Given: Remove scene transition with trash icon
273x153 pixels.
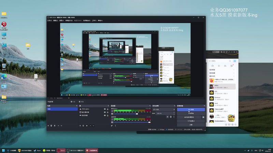Looking at the screenshot, I should 171,117.
